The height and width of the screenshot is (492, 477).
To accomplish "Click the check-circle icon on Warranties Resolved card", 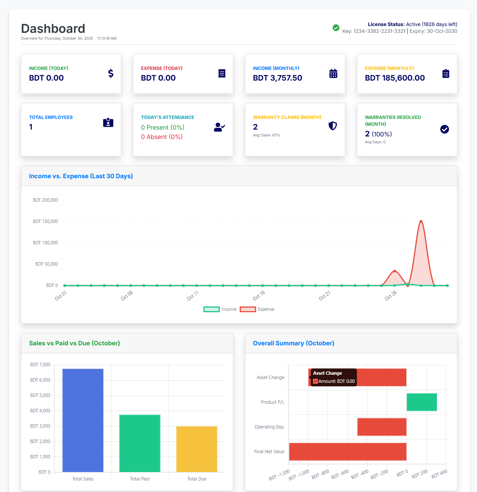I will click(445, 130).
